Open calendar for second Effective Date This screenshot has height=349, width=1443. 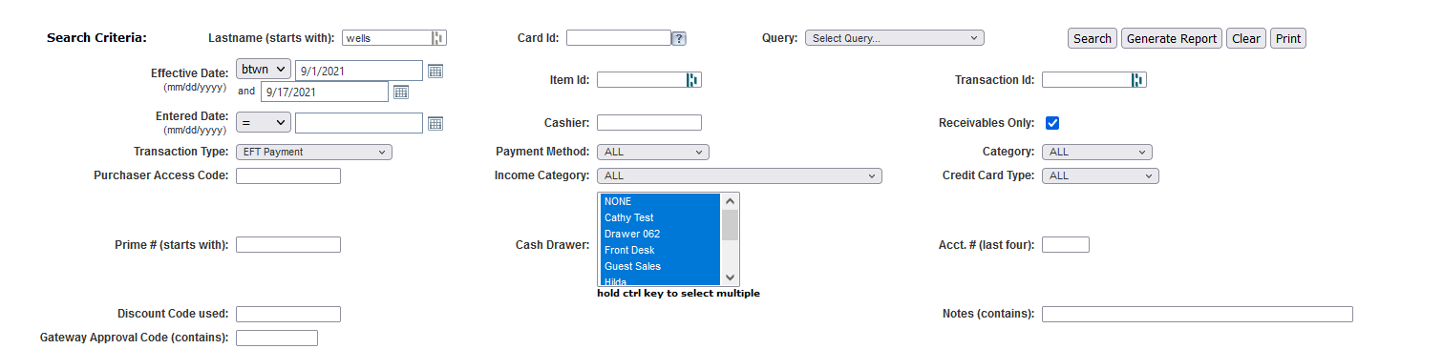point(401,92)
